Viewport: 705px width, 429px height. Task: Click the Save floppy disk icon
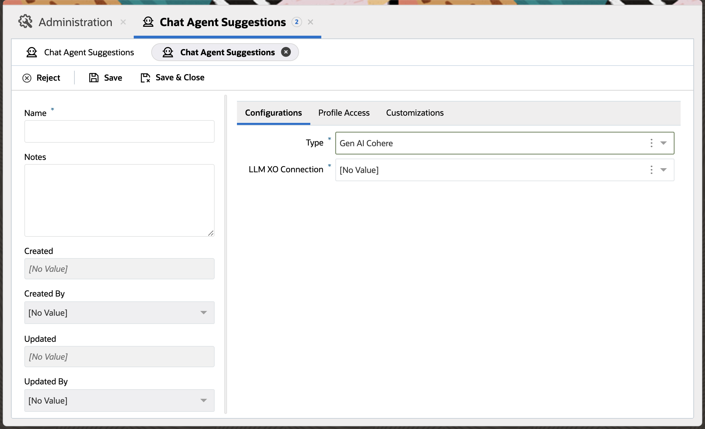tap(94, 78)
